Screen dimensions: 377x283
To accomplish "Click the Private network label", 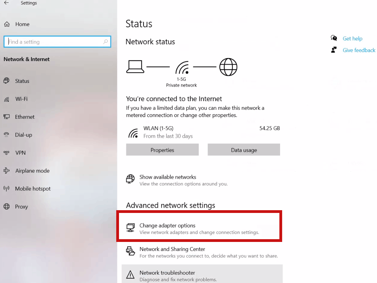I will point(181,85).
